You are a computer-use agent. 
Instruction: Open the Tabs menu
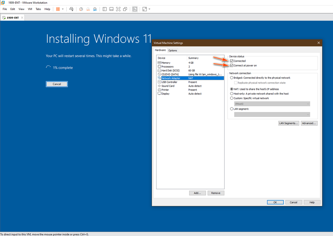38,9
